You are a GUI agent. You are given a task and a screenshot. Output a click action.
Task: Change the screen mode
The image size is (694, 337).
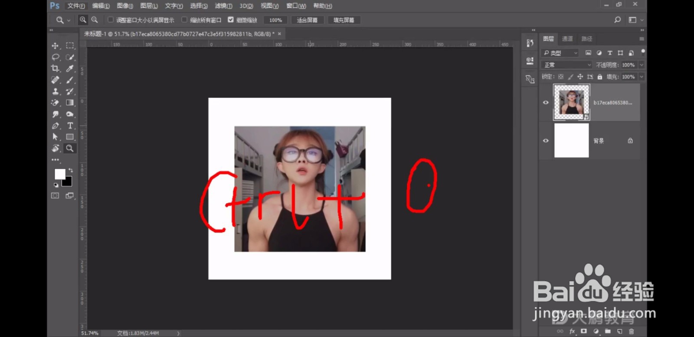[x=69, y=196]
